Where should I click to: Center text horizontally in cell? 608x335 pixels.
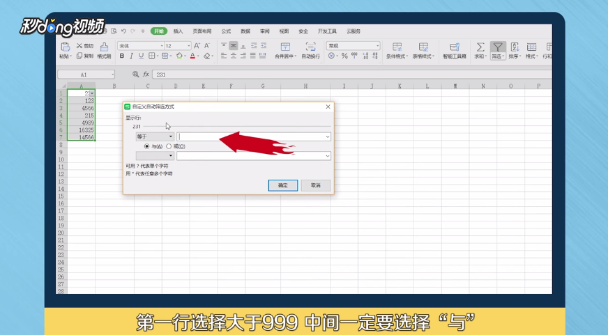(234, 56)
